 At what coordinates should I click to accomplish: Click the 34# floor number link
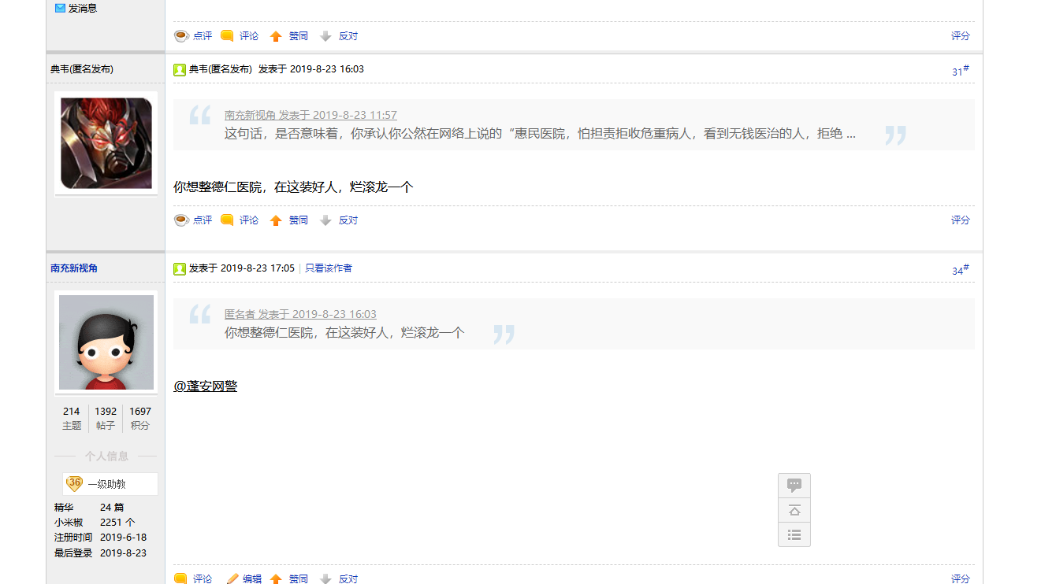(x=960, y=270)
